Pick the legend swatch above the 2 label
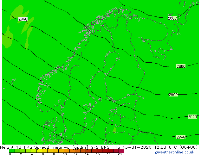The width and height of the screenshot is (201, 155). [x=23, y=151]
